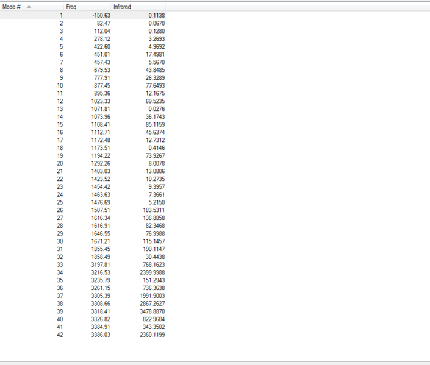Click the sort arrow in Mode # header

(29, 7)
